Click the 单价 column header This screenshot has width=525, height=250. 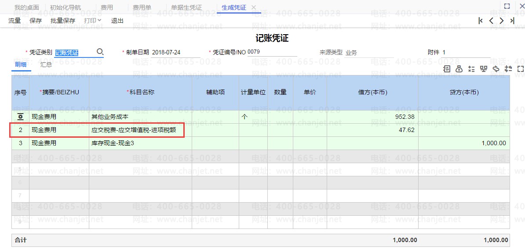click(x=310, y=93)
